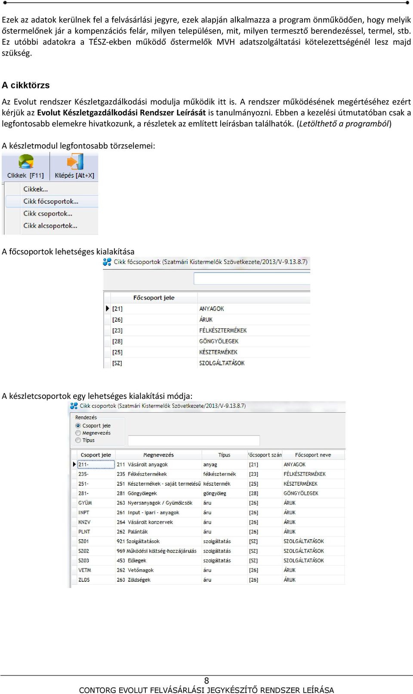The width and height of the screenshot is (413, 694).
Task: Select the SZ03 group code cell
Action: (x=96, y=561)
